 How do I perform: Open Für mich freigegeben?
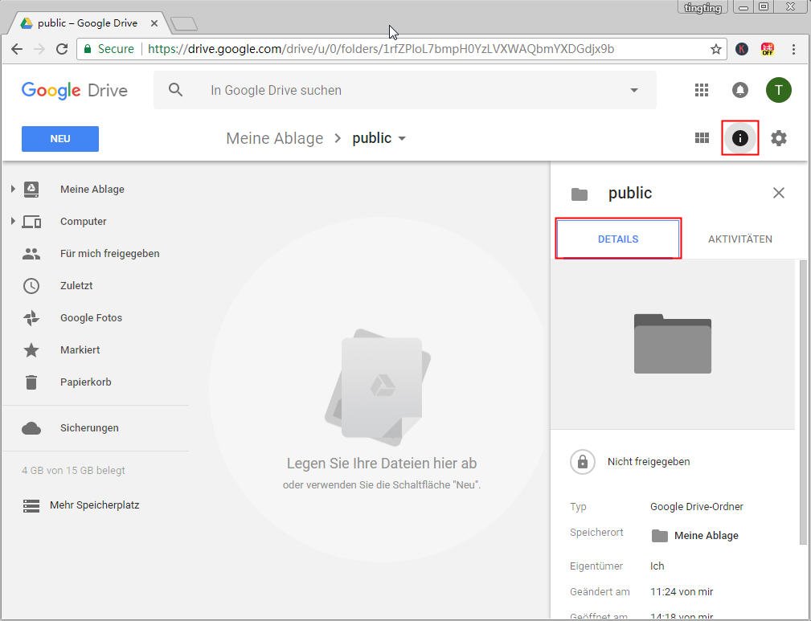pos(109,253)
